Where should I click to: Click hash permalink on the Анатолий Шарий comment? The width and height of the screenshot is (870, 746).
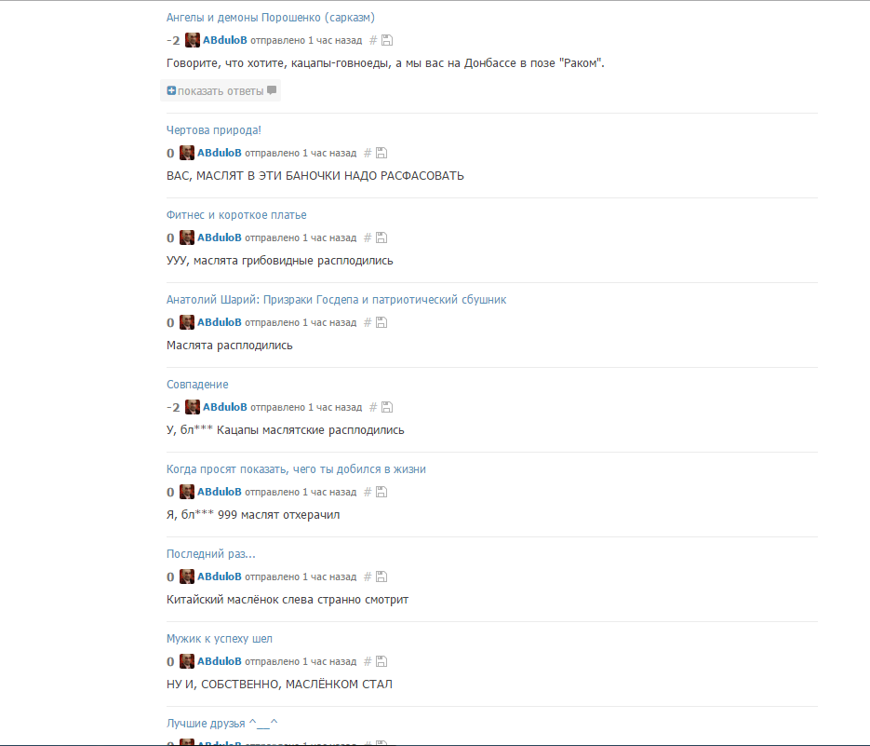(368, 322)
